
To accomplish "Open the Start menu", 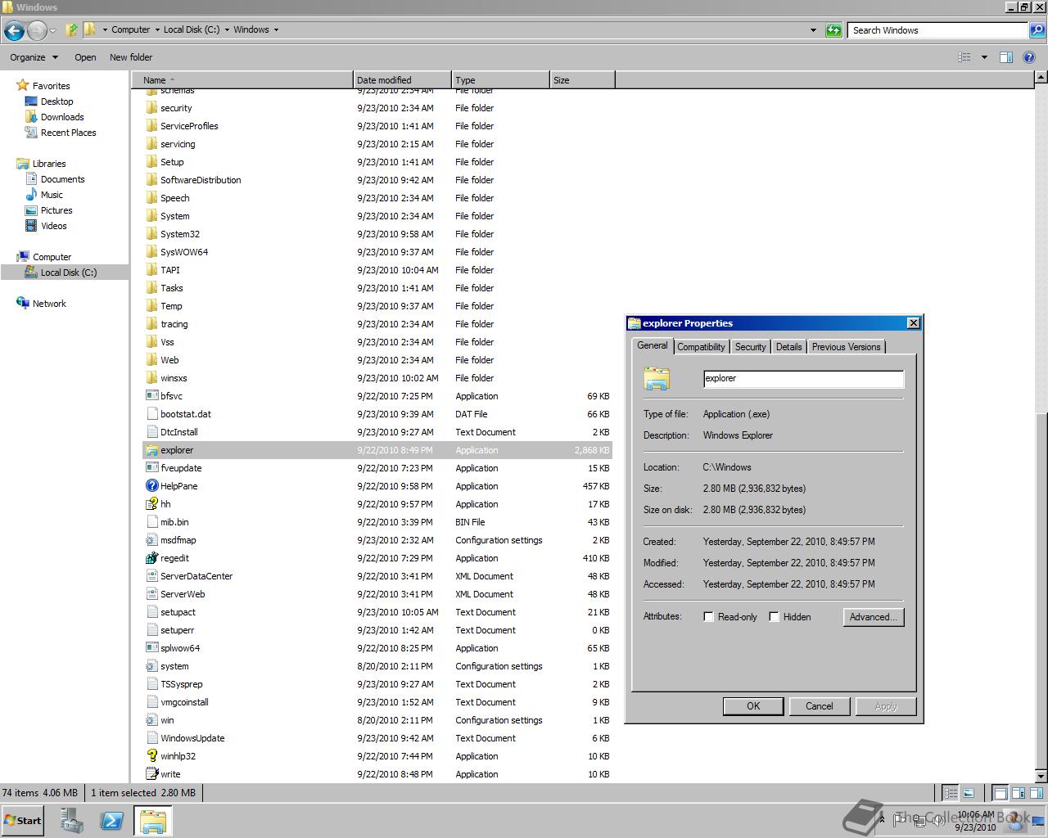I will pyautogui.click(x=22, y=821).
